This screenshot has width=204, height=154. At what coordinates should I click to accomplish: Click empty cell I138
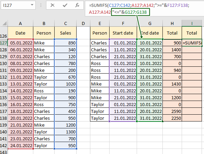coord(192,118)
